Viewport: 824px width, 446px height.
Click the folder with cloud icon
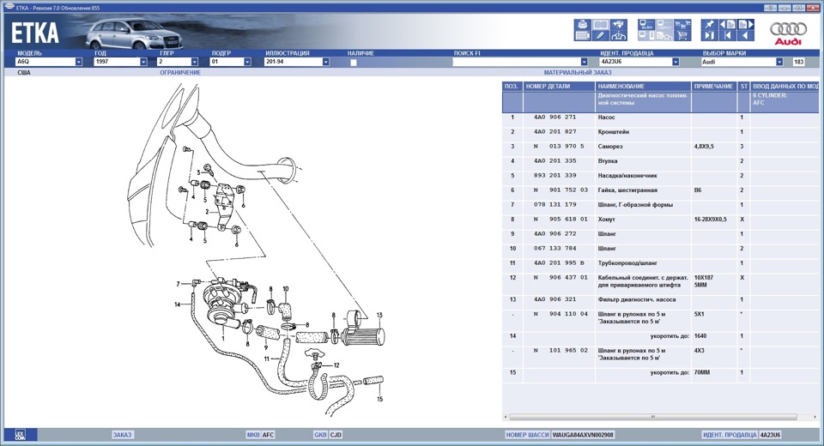click(x=664, y=36)
